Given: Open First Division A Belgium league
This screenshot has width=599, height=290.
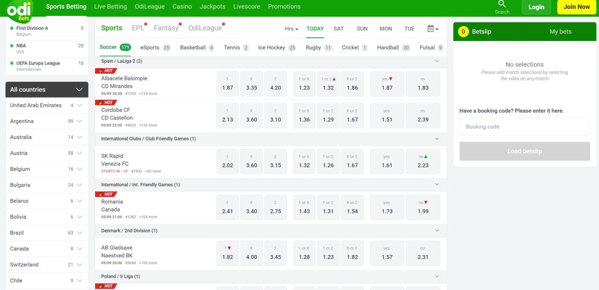Looking at the screenshot, I should (x=47, y=31).
